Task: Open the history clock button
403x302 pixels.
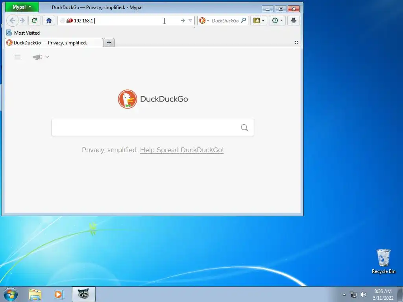Action: pyautogui.click(x=275, y=20)
